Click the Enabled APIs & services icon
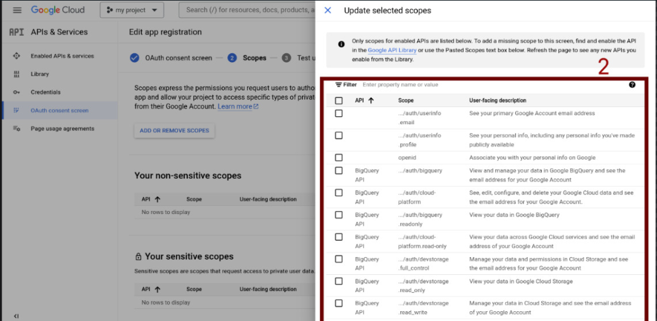The width and height of the screenshot is (657, 321). (17, 56)
